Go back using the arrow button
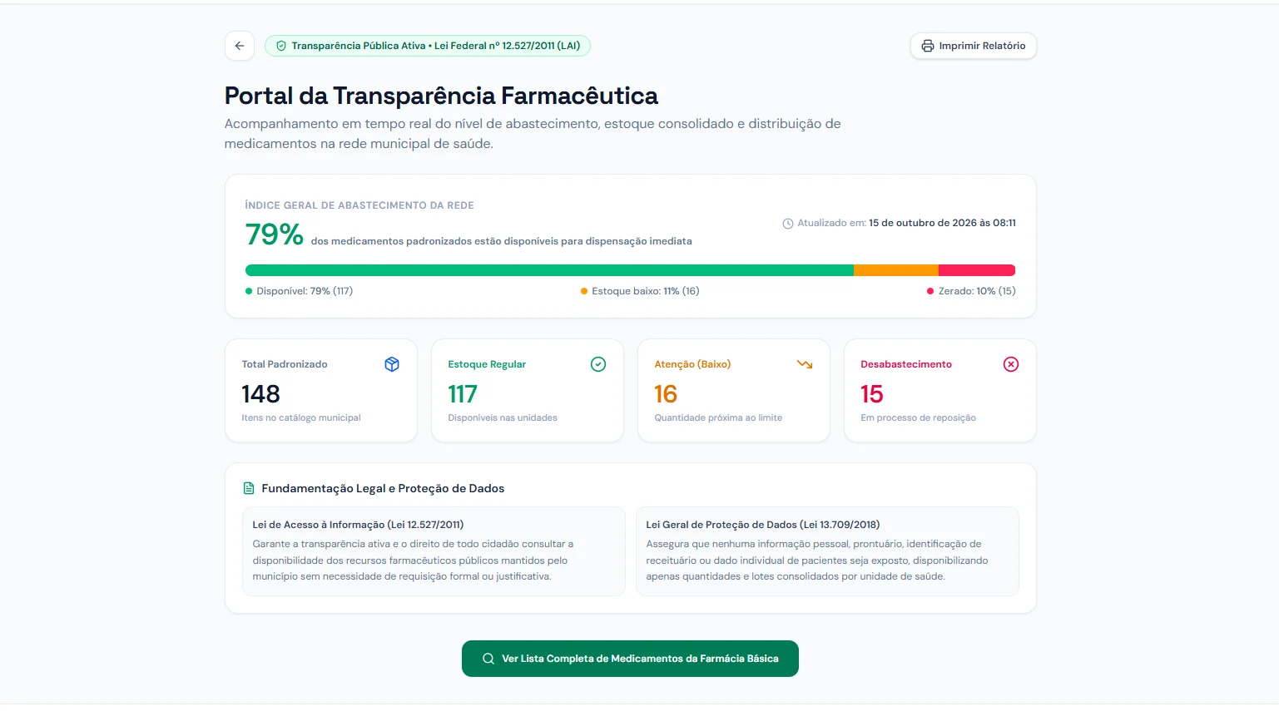 (240, 46)
